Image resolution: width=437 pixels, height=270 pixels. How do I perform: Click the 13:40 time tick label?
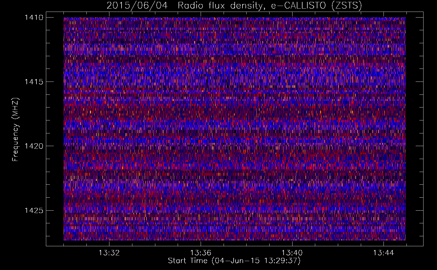click(292, 253)
